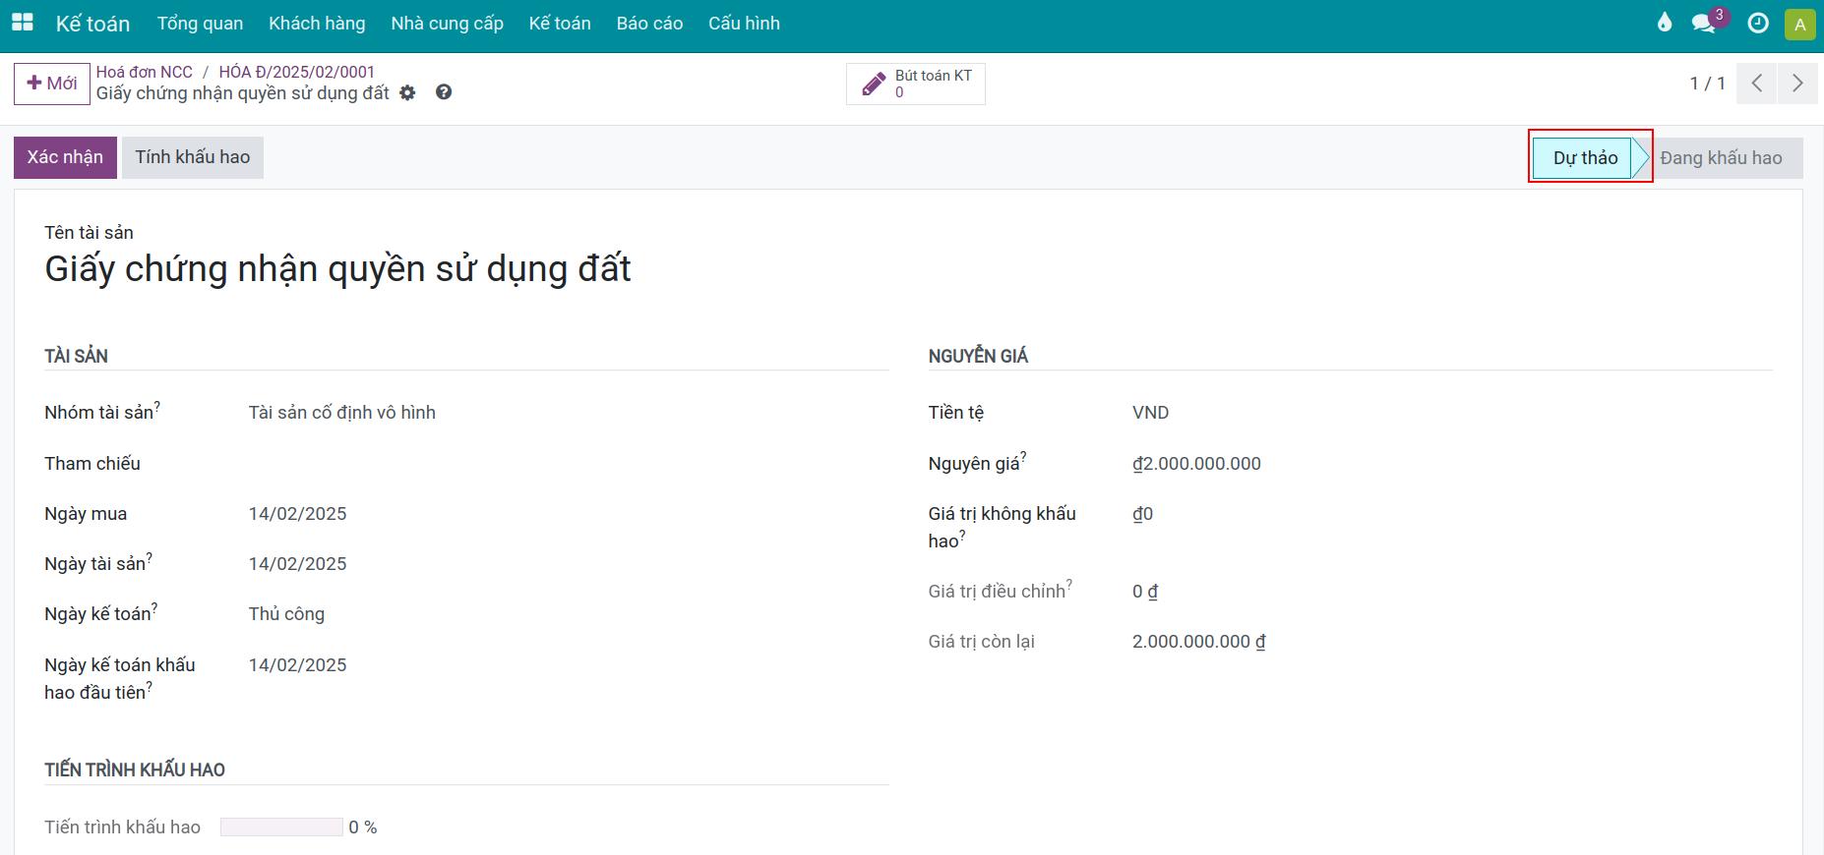Screen dimensions: 1824x855
Task: Open the apps grid menu icon
Action: pyautogui.click(x=22, y=23)
